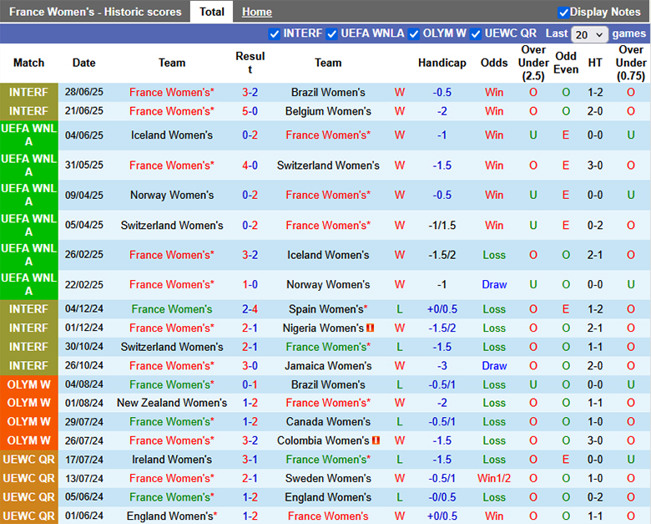
Task: Click the Odd Even column header
Action: (x=566, y=63)
